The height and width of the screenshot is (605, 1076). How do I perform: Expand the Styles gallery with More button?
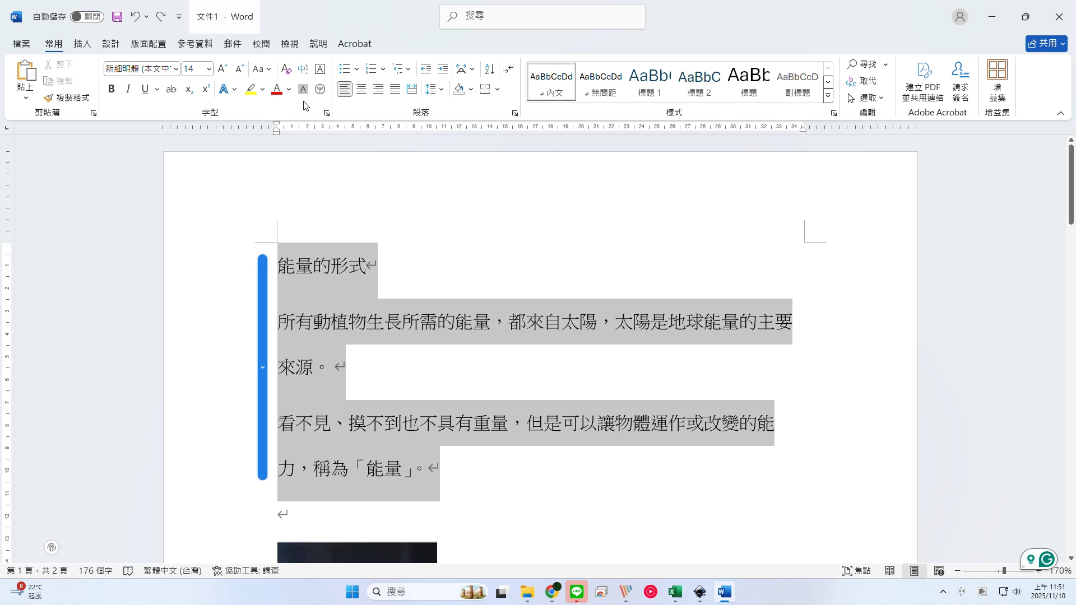tap(828, 96)
